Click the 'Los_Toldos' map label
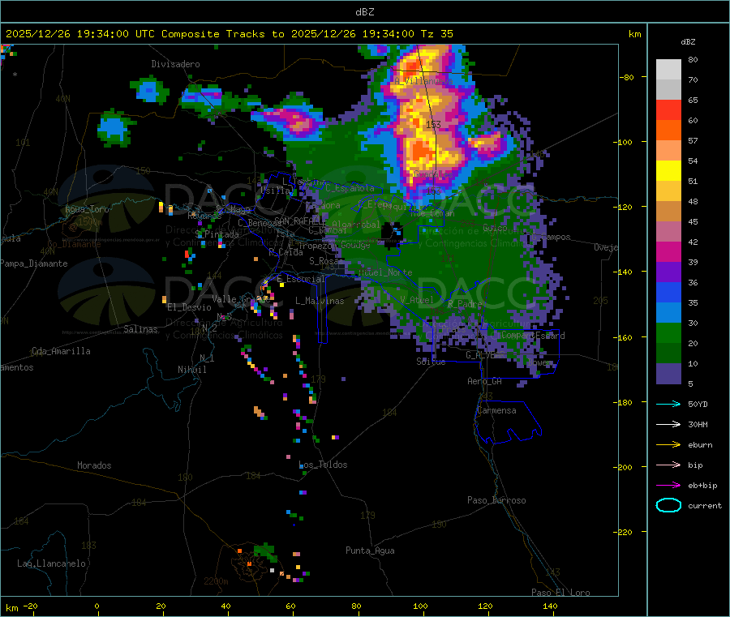This screenshot has width=730, height=617. (323, 465)
